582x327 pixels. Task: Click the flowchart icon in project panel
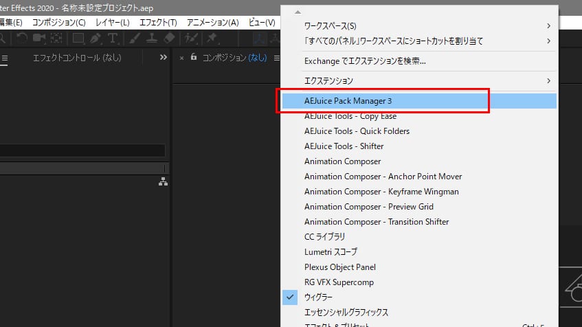[x=163, y=181]
